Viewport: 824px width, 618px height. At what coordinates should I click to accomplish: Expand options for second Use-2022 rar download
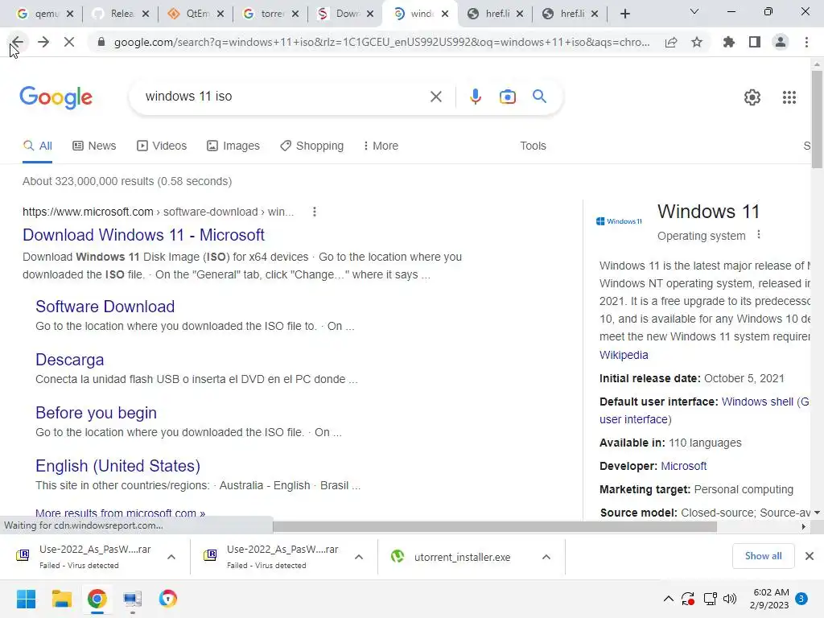click(x=359, y=557)
